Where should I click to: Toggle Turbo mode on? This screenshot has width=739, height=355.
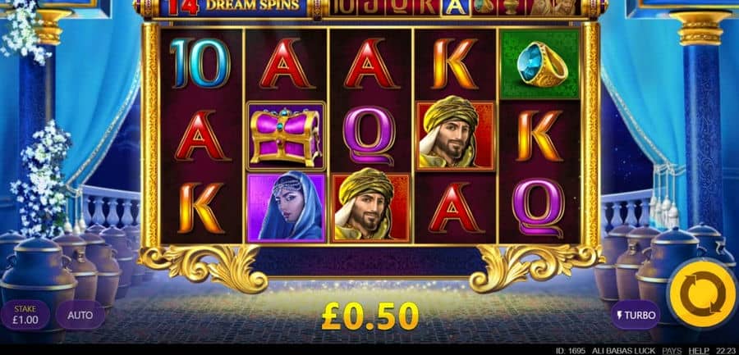pos(636,315)
